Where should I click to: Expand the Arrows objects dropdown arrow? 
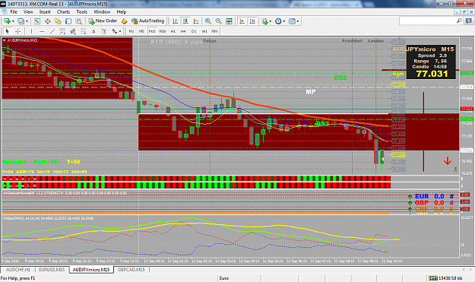tap(120, 31)
